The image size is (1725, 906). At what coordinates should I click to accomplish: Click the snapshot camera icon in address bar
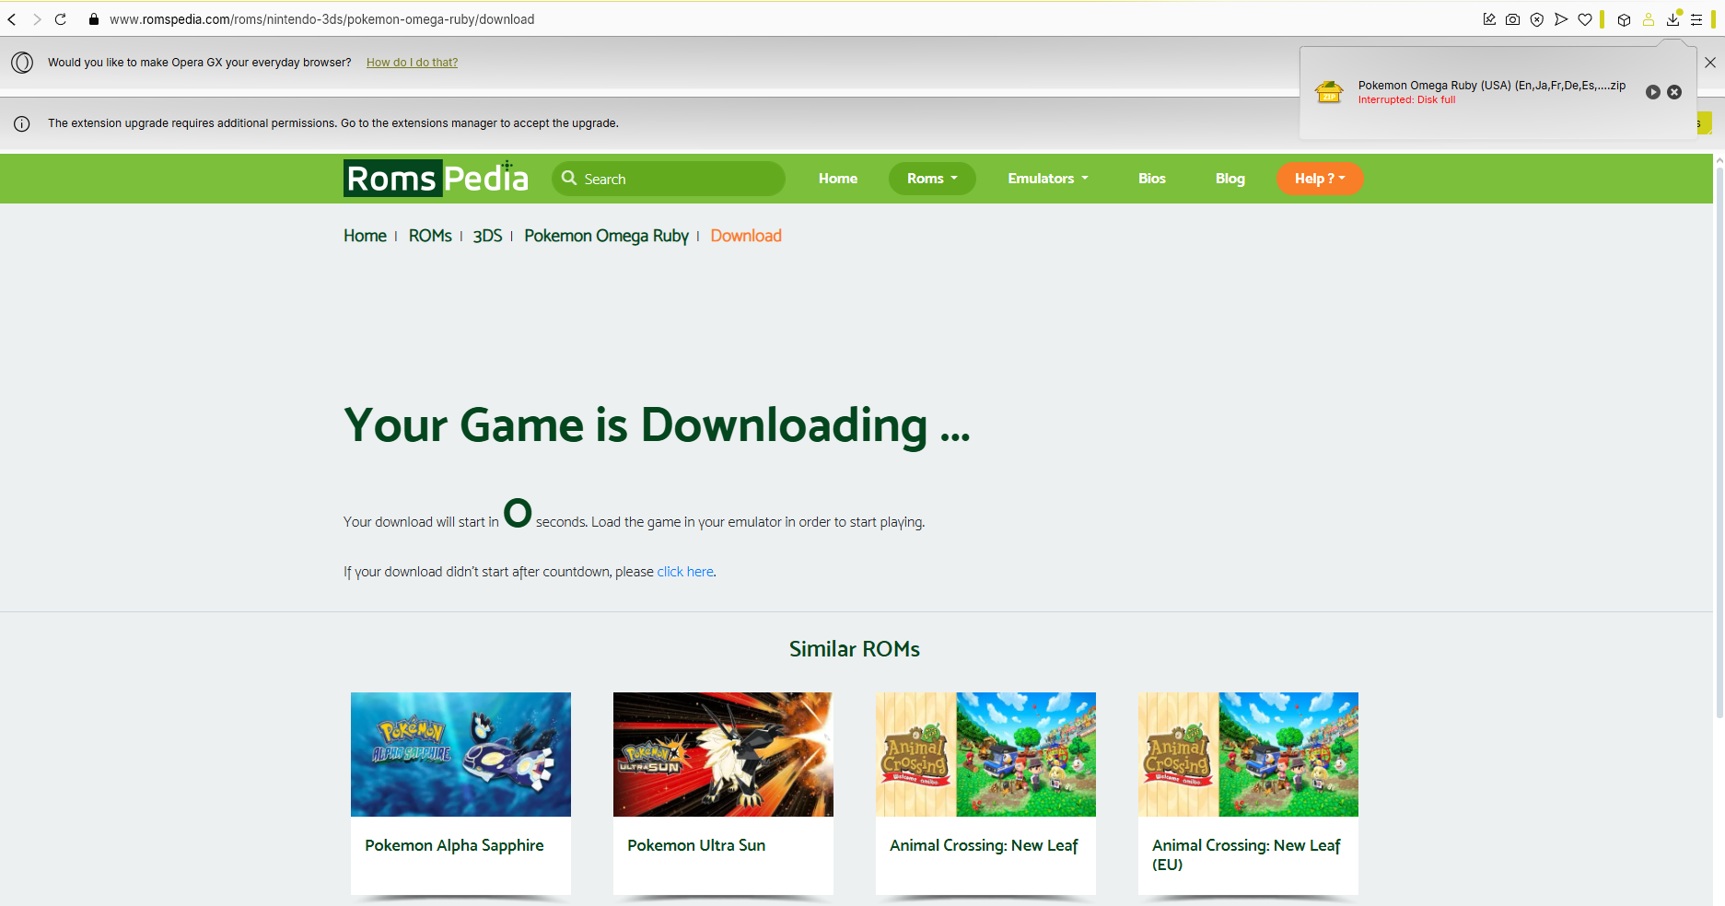pos(1512,19)
